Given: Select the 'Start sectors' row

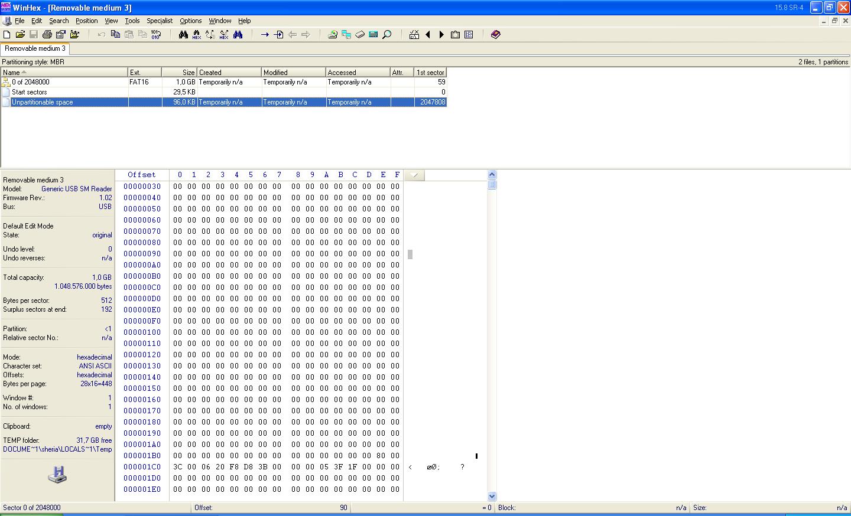Looking at the screenshot, I should click(x=223, y=93).
